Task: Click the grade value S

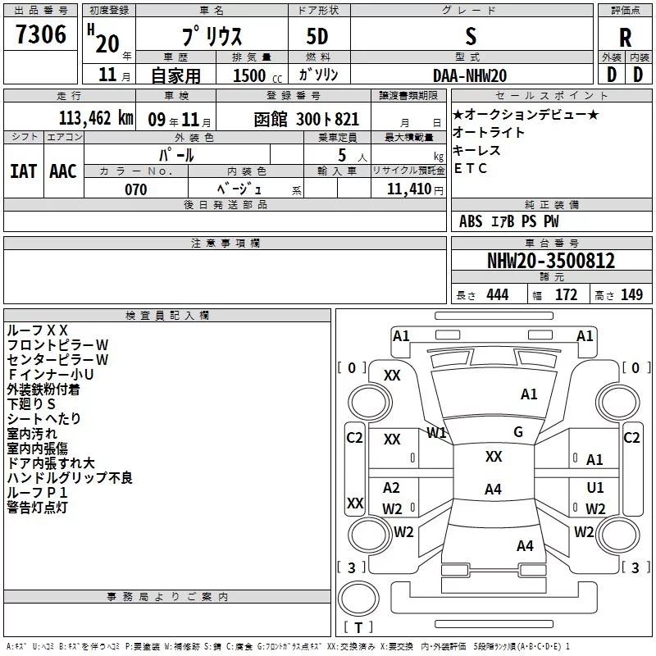Action: coord(471,36)
